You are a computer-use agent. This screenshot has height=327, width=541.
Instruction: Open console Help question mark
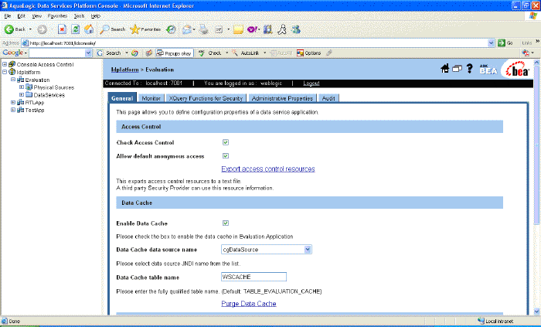click(x=469, y=68)
